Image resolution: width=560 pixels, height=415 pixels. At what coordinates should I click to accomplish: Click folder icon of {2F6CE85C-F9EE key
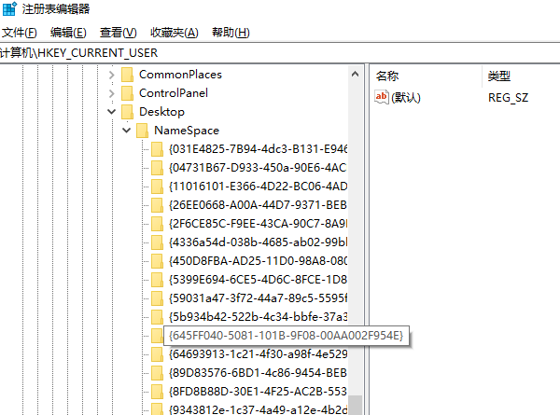click(157, 224)
